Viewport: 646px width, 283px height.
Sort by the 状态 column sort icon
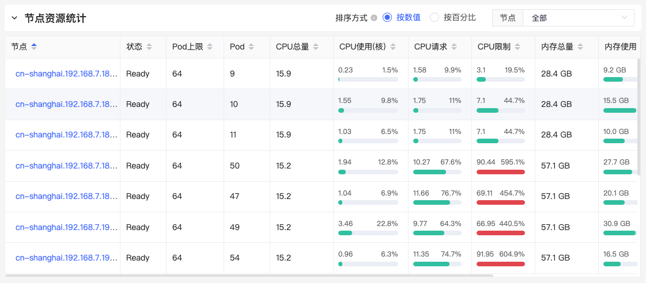tap(149, 47)
